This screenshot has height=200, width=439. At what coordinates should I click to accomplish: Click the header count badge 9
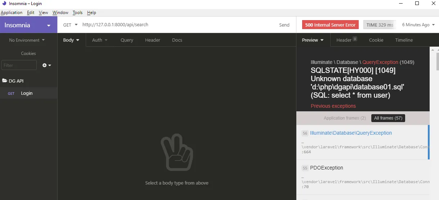(x=355, y=39)
